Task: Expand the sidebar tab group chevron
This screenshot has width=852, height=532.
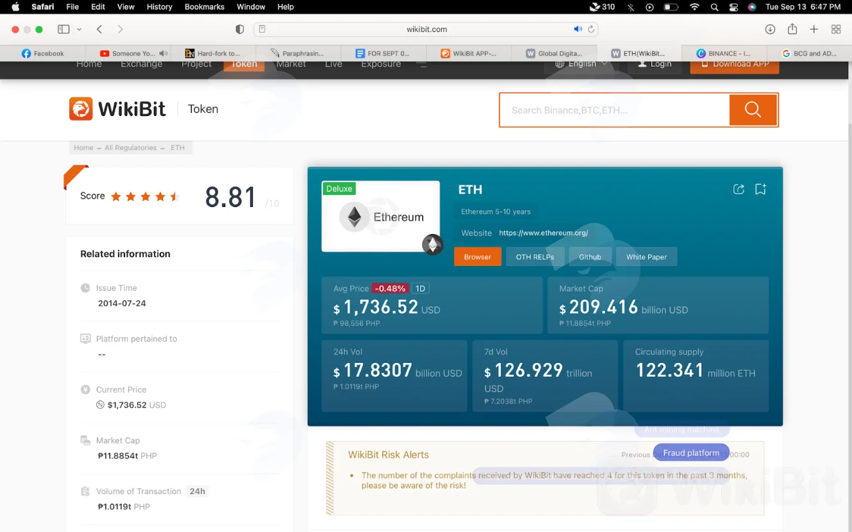Action: pyautogui.click(x=79, y=29)
